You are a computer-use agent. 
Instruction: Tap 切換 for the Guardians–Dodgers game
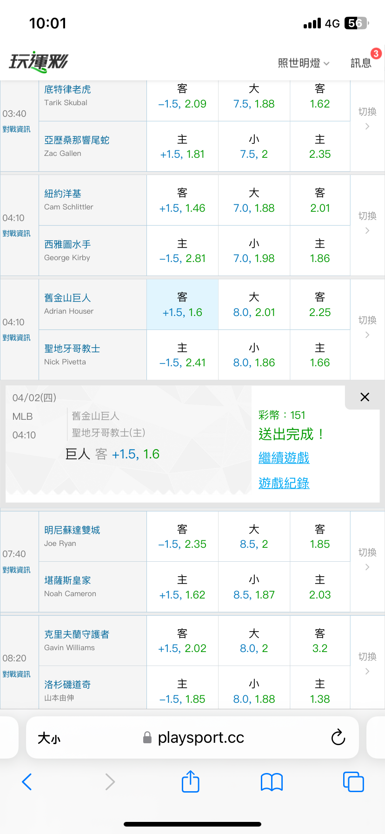click(367, 663)
